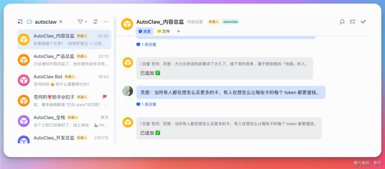
Task: Open 1 条回复 under the token message
Action: (147, 104)
